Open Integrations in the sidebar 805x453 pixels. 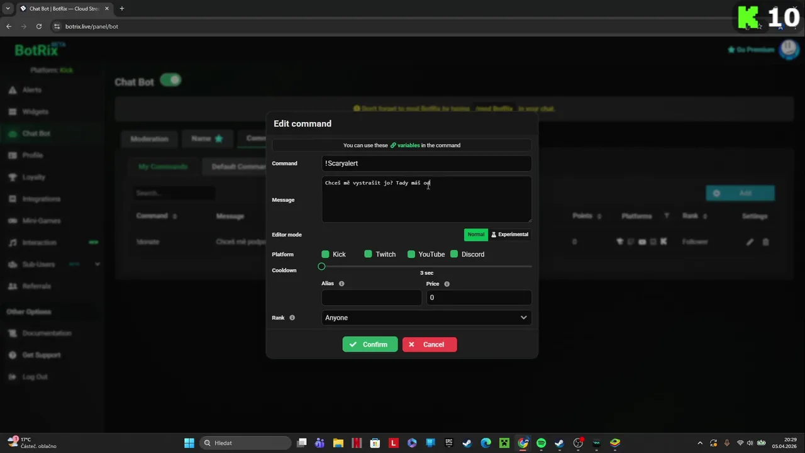(x=41, y=199)
